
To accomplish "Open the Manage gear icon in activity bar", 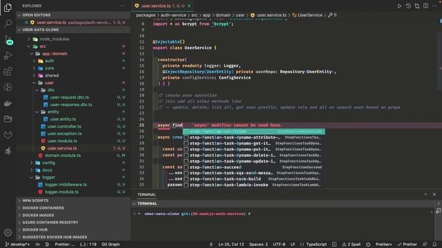I will 8,232.
